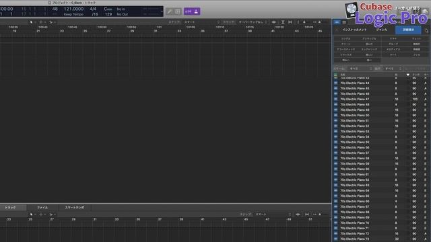
Task: Click the blue loop icon beside 70s Electric Piano 67
Action: tap(335, 206)
